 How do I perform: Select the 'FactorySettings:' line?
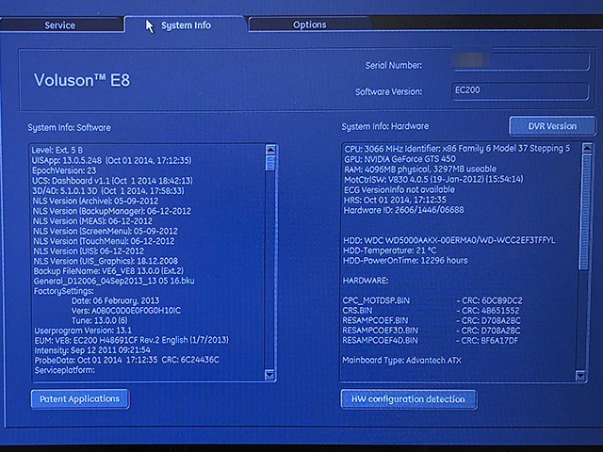63,291
